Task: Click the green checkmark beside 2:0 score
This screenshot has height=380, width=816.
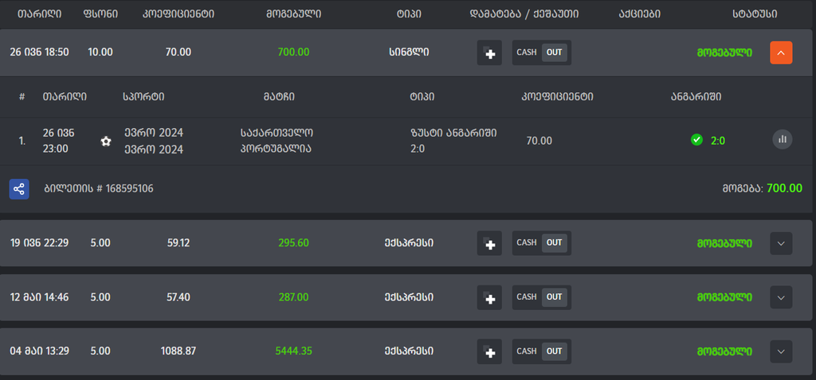Action: tap(696, 140)
